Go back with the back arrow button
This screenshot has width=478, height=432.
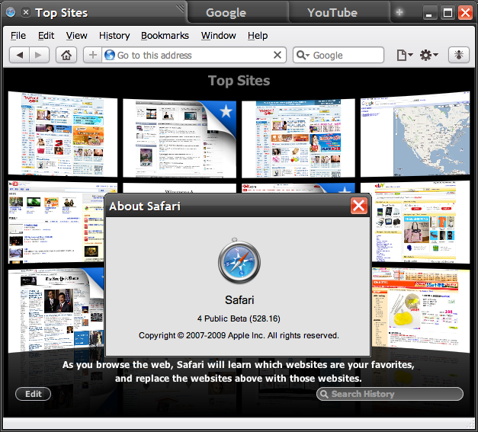pyautogui.click(x=20, y=55)
